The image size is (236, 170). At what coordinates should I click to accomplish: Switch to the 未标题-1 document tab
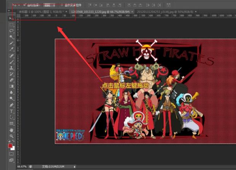coord(41,12)
